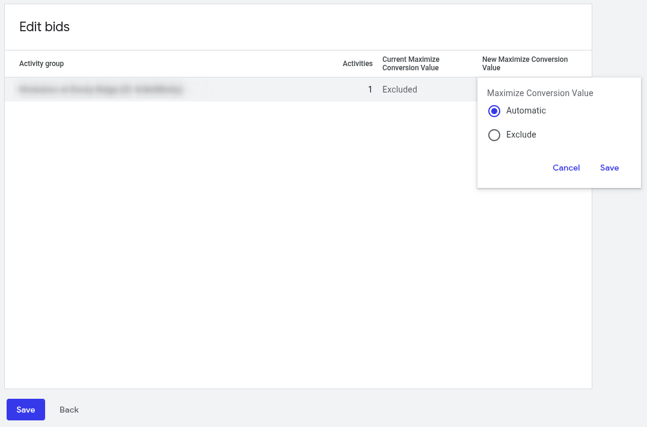
Task: Click New Maximize Conversion Value header
Action: (525, 64)
